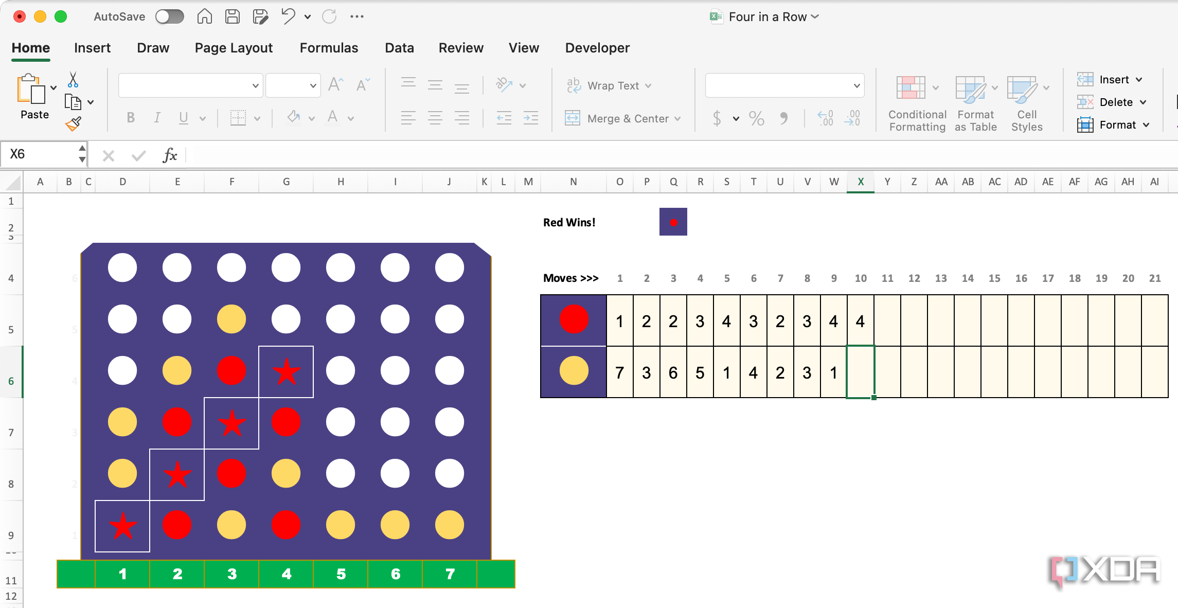Screen dimensions: 1178x608
Task: Apply percent number format
Action: pyautogui.click(x=756, y=118)
